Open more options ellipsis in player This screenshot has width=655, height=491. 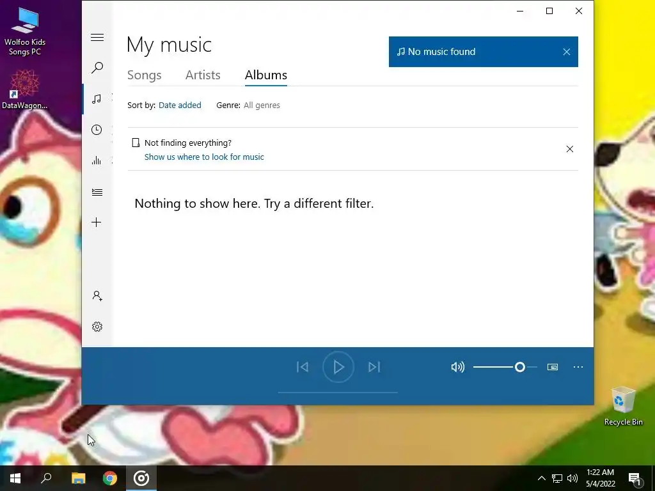(578, 367)
